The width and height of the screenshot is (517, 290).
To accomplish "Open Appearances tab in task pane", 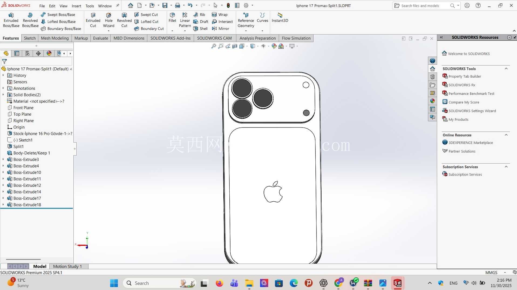I will coord(433,101).
